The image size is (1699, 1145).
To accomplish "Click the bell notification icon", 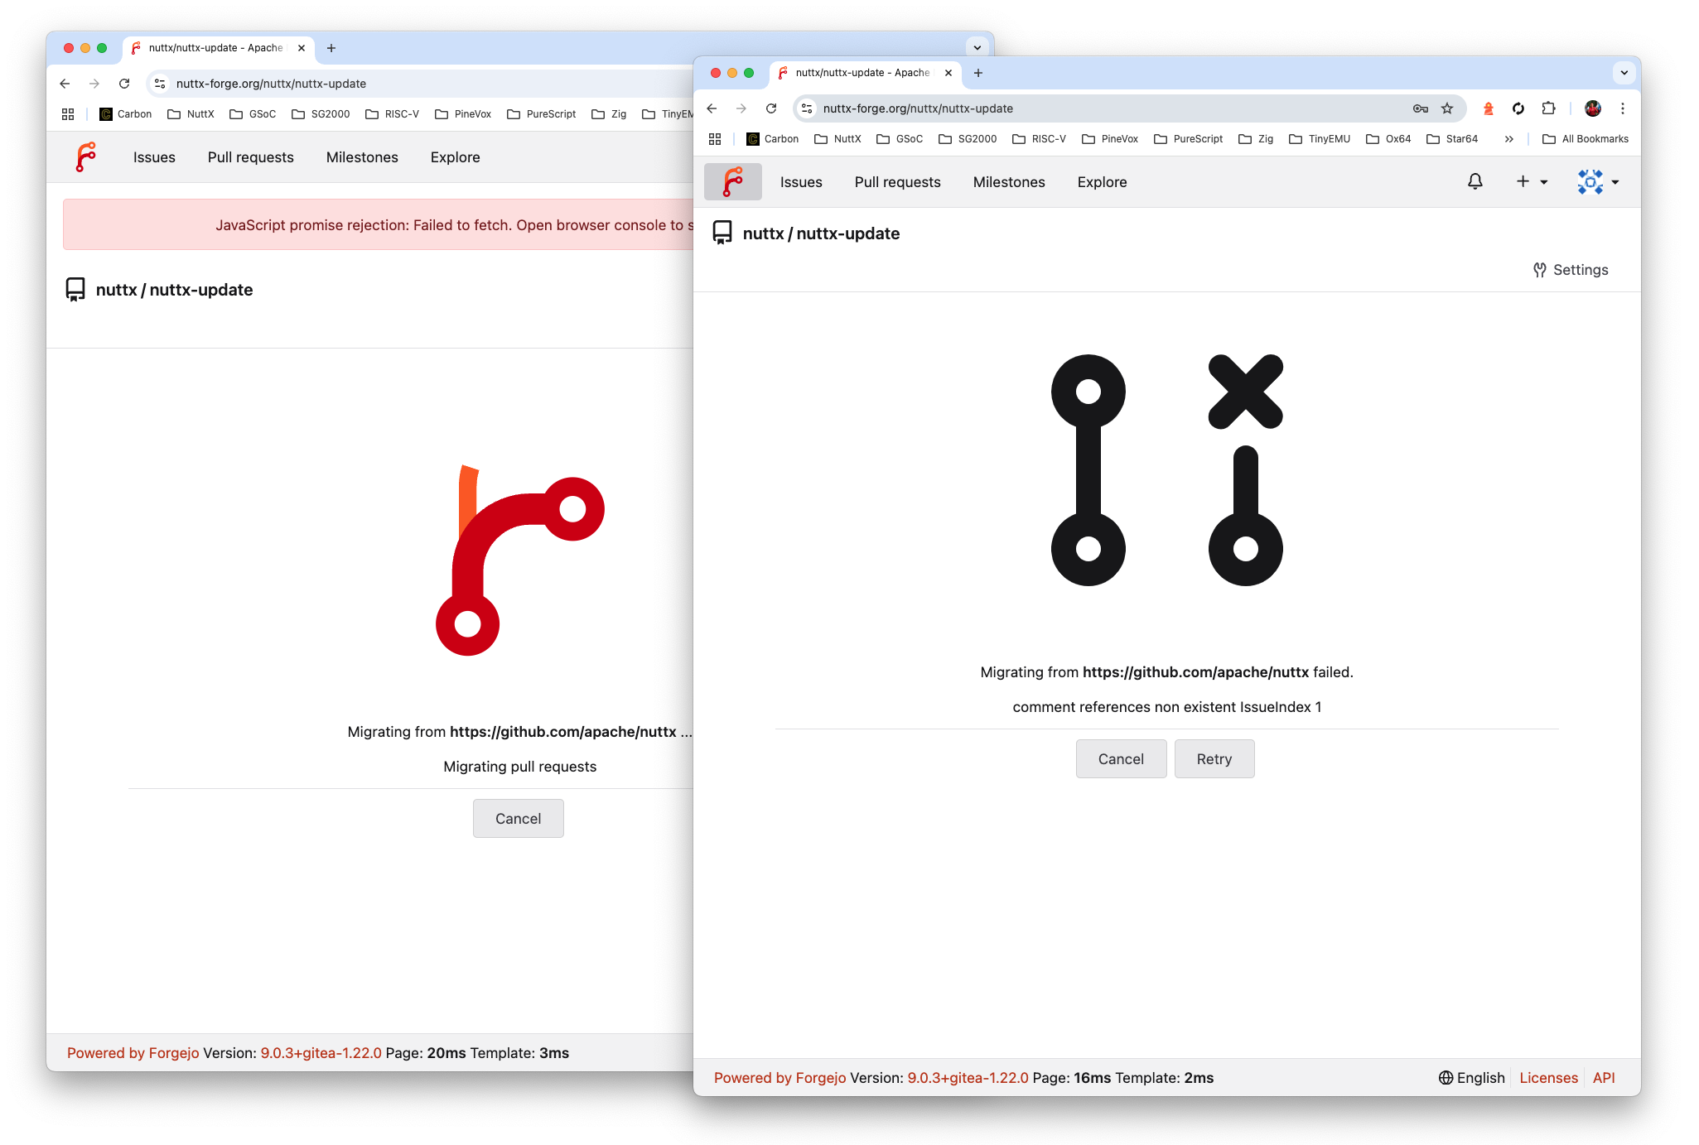I will point(1475,180).
